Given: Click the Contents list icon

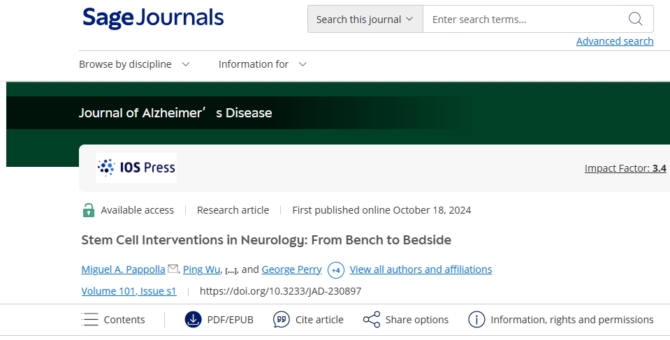Looking at the screenshot, I should pyautogui.click(x=90, y=320).
